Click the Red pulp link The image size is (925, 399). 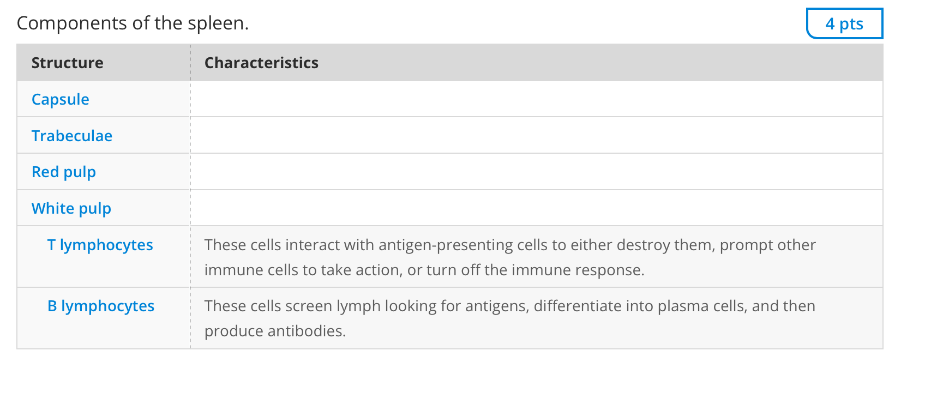[x=63, y=172]
